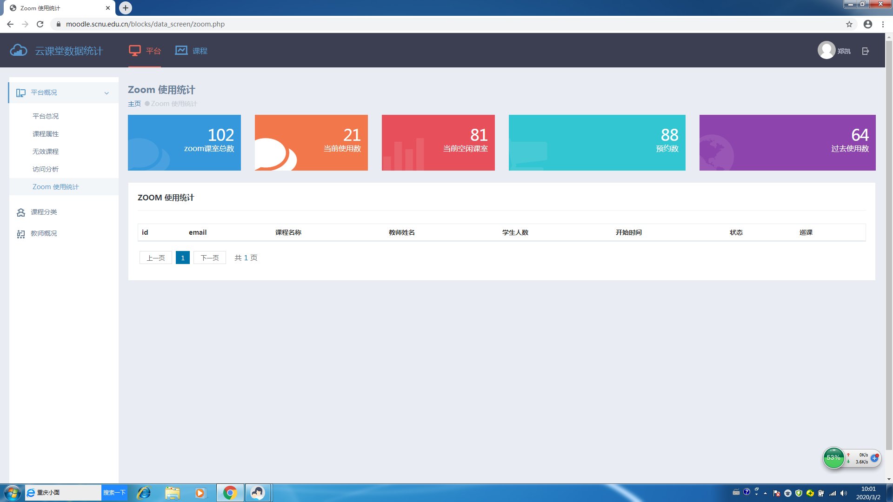Image resolution: width=893 pixels, height=502 pixels.
Task: Click the 云课堂数据统计 site title
Action: tap(69, 51)
